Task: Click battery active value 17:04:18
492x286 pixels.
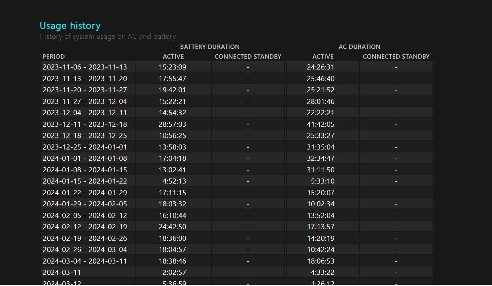Action: 173,158
